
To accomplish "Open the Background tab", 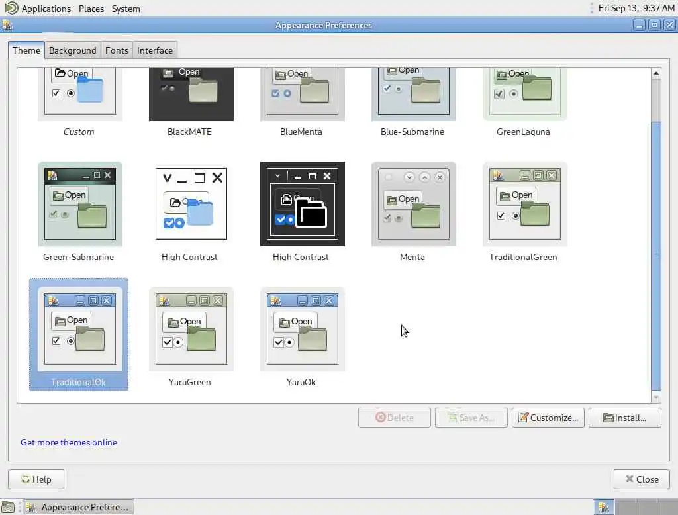I will (73, 50).
